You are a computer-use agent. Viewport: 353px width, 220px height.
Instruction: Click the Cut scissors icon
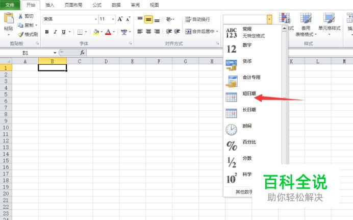click(x=20, y=16)
